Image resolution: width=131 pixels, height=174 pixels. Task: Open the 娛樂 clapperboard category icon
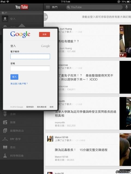pyautogui.click(x=5, y=122)
